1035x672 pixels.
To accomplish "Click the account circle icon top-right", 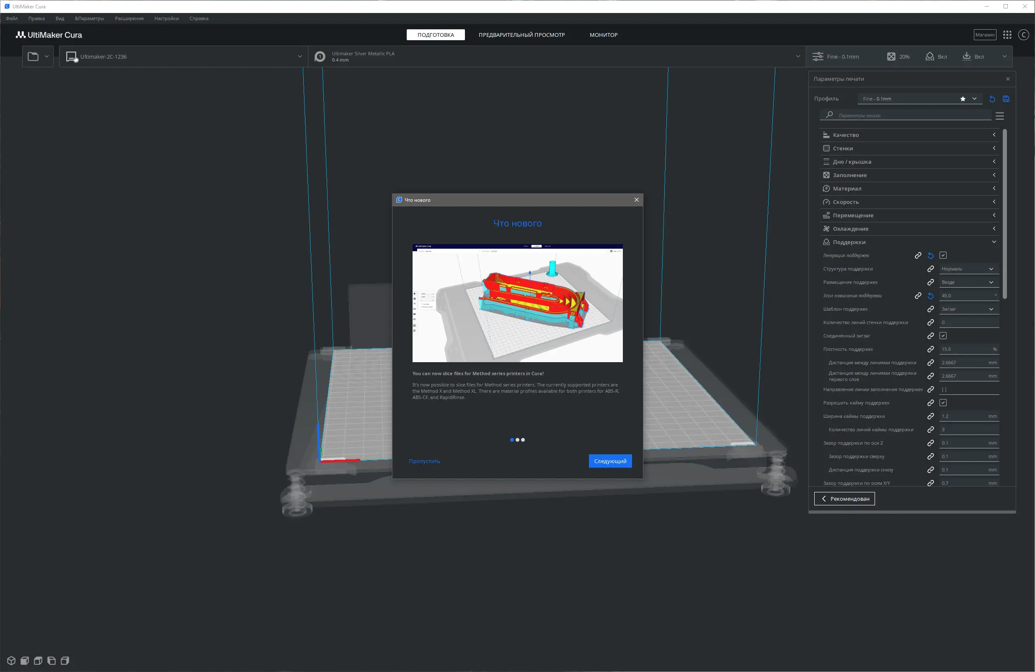I will pyautogui.click(x=1024, y=35).
